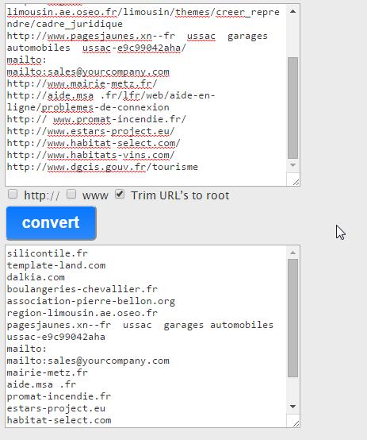This screenshot has height=440, width=367.
Task: Click ussac-e9c99042aha in the output
Action: pyautogui.click(x=56, y=337)
